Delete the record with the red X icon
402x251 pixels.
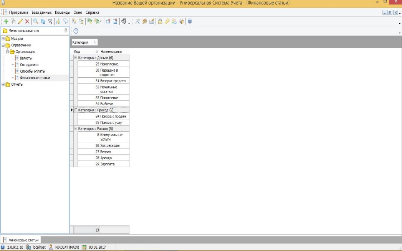click(x=27, y=21)
